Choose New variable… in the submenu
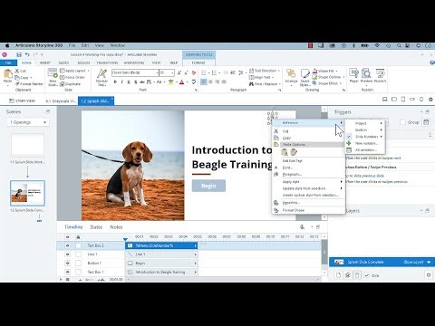The height and width of the screenshot is (326, 435). 365,143
